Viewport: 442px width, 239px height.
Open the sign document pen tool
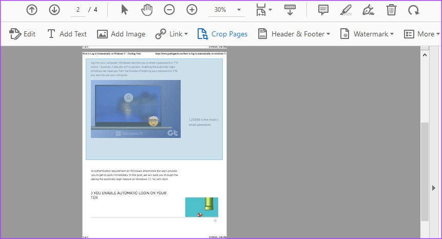tap(368, 10)
